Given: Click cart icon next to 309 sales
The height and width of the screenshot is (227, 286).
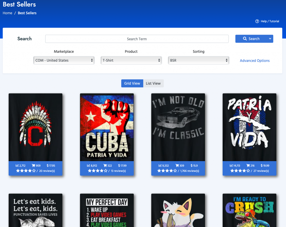Looking at the screenshot, I should point(177,166).
